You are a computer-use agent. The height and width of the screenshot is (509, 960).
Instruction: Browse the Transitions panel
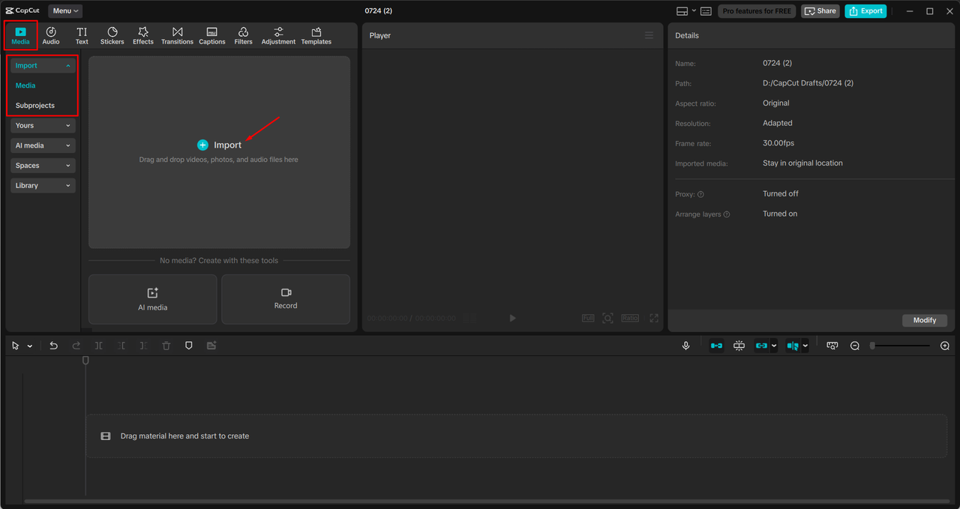177,35
